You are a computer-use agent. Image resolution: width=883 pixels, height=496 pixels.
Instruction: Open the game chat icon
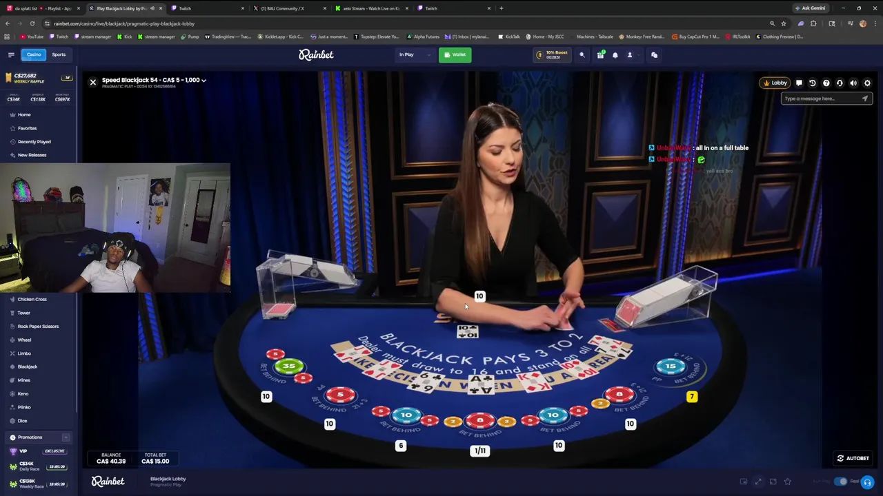click(x=799, y=83)
